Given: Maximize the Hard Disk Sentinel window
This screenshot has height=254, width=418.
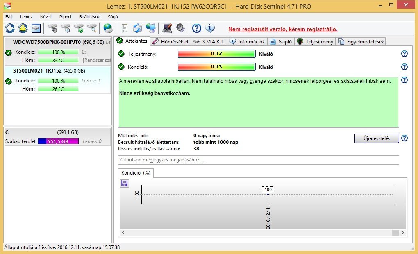Looking at the screenshot, I should [x=391, y=5].
